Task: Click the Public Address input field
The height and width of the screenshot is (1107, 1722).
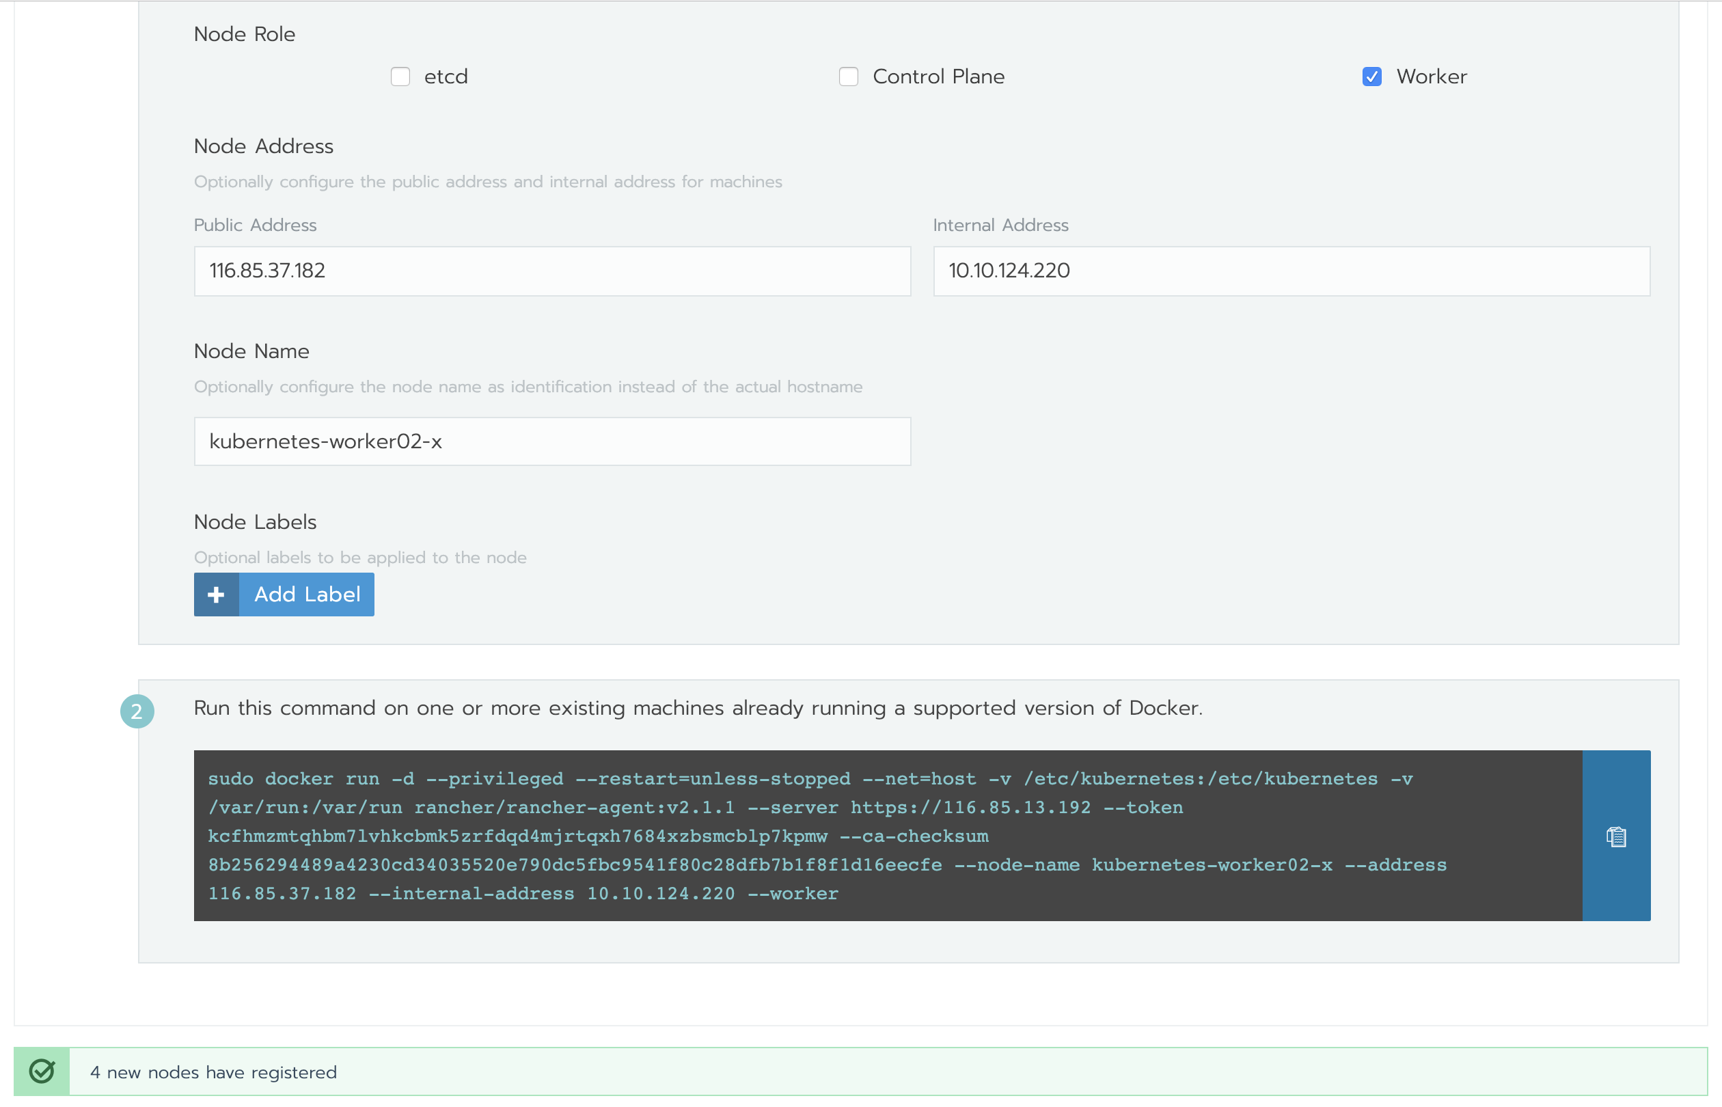Action: [x=551, y=271]
